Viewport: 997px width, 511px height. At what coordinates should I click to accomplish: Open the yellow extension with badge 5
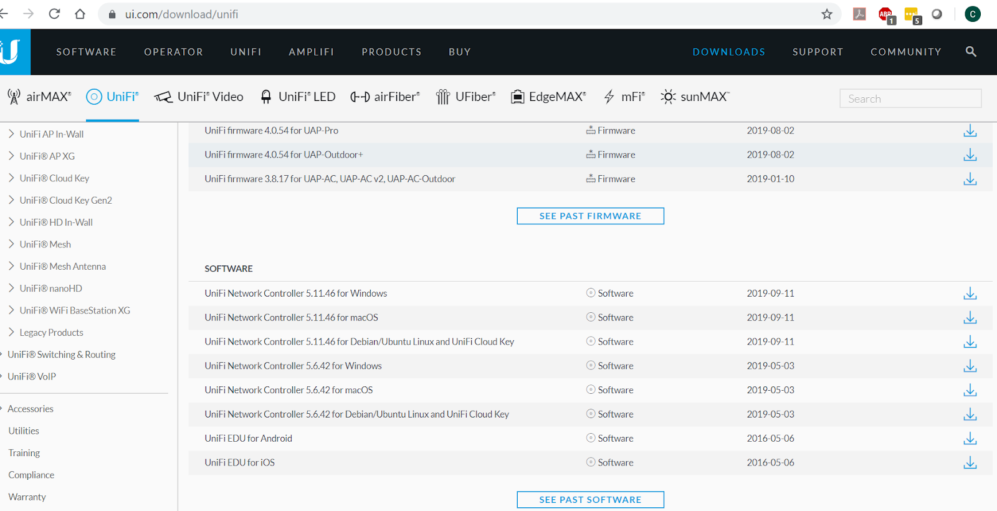(912, 15)
